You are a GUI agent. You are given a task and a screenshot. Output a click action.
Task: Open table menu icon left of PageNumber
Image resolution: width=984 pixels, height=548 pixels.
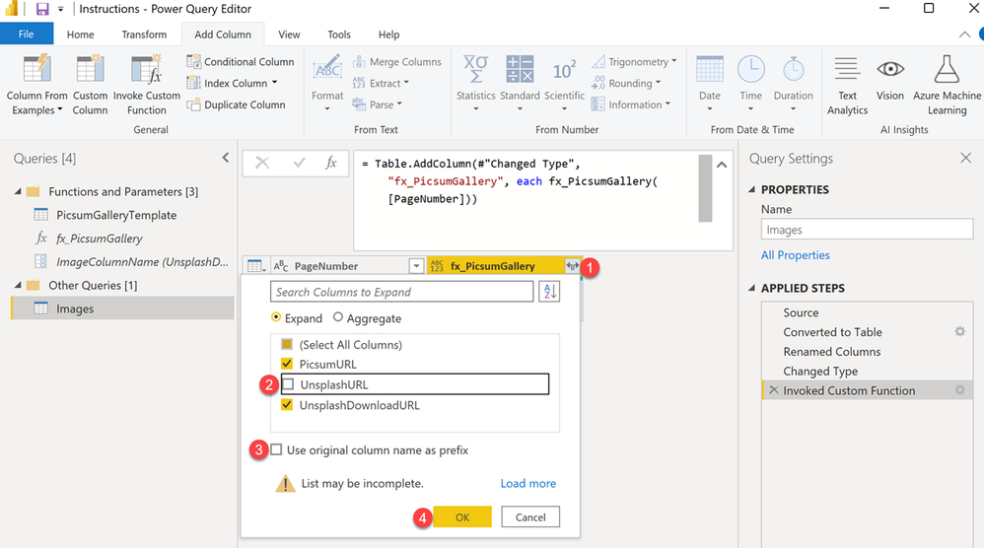point(255,266)
